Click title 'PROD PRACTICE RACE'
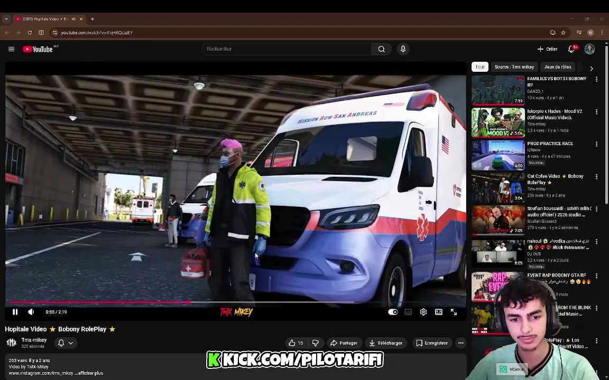 pyautogui.click(x=550, y=144)
